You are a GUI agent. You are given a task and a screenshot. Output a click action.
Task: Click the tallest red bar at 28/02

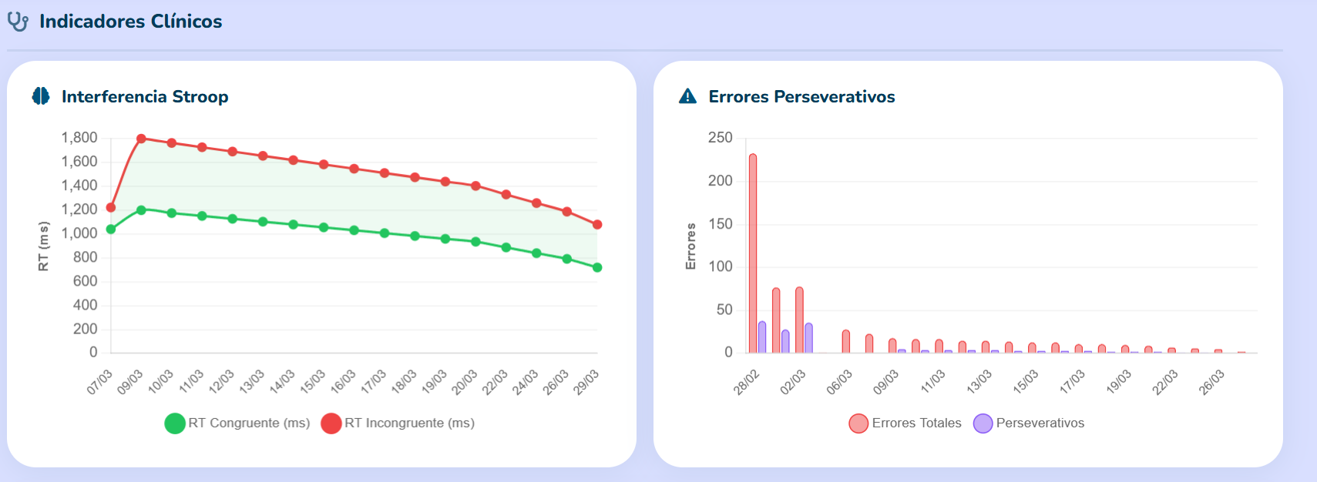click(753, 254)
